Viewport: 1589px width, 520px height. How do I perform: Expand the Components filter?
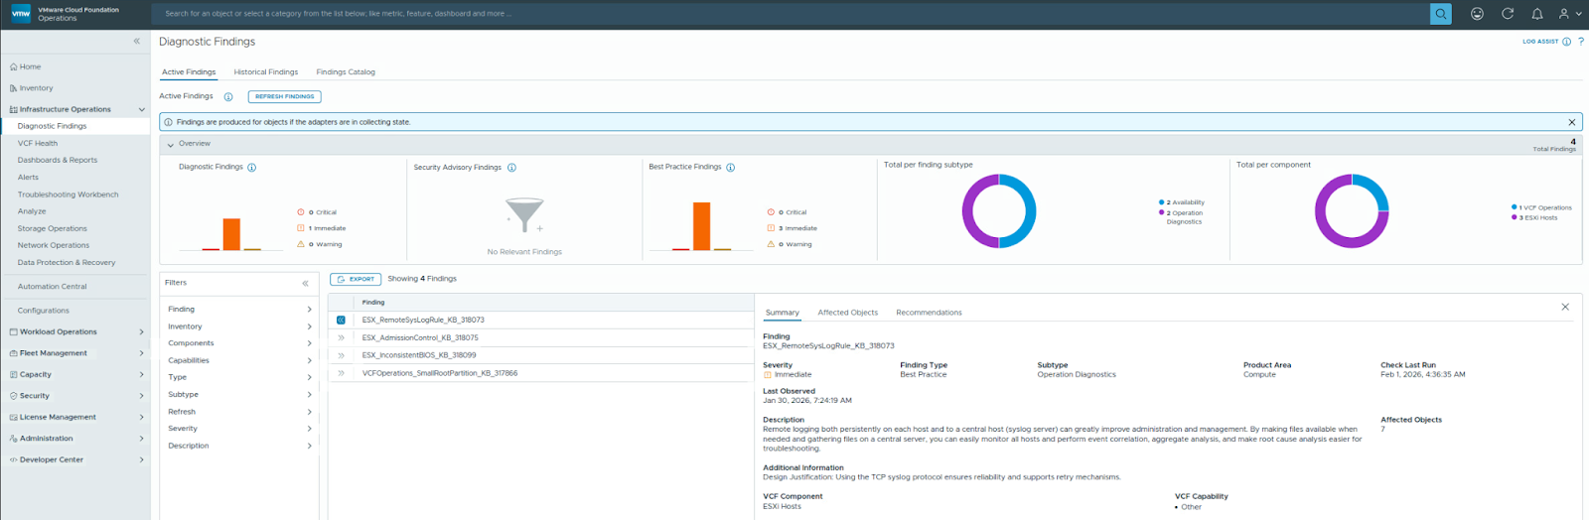point(310,343)
